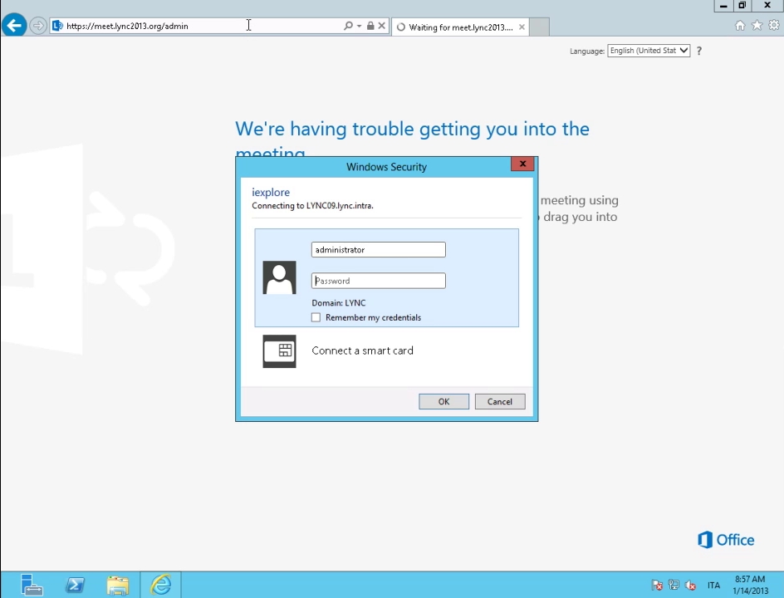
Task: Tick the Remember my credentials checkbox
Action: [x=316, y=317]
